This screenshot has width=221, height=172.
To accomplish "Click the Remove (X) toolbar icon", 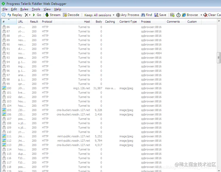I will click(x=26, y=15).
